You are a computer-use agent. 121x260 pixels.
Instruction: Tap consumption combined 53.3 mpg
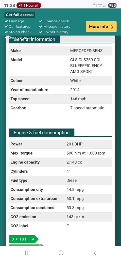tap(75, 208)
